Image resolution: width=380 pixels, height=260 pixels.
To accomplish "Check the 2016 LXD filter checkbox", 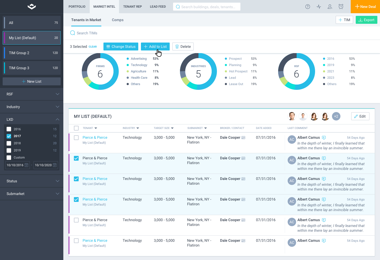I will click(x=9, y=129).
